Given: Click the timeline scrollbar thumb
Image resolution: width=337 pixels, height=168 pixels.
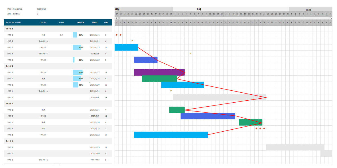Looking at the screenshot, I should [119, 18].
